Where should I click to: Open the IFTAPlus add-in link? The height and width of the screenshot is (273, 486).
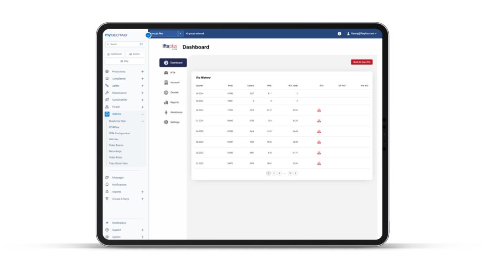(114, 127)
